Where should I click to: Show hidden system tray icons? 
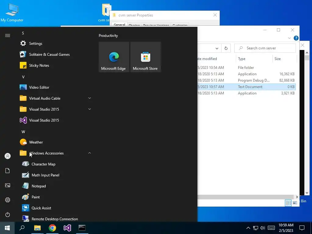point(248,228)
